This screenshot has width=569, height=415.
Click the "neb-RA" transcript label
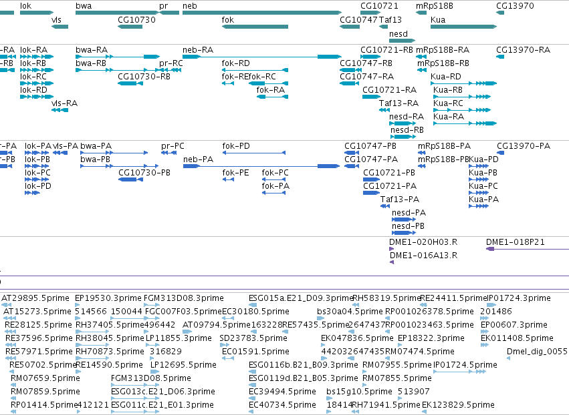198,50
